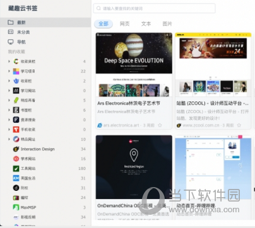This screenshot has height=228, width=255.
Task: Expand the 精品网址 folder arrow
Action: [x=9, y=139]
